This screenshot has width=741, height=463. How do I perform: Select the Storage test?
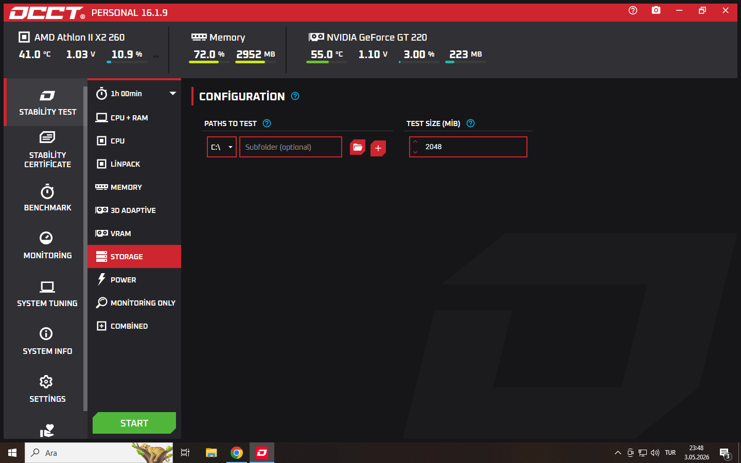134,257
